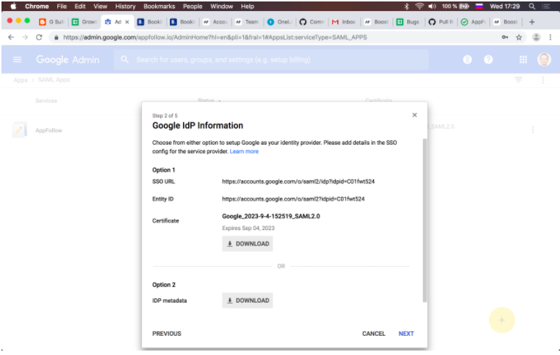Switch to the Bugs spreadsheet tab
This screenshot has width=560, height=355.
click(x=409, y=22)
